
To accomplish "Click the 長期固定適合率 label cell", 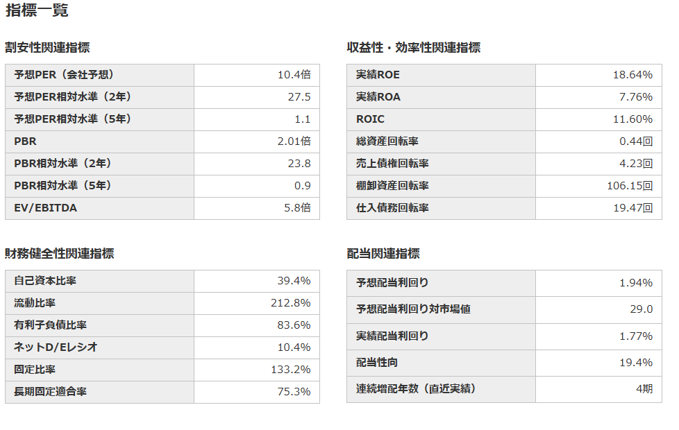I will pos(50,392).
